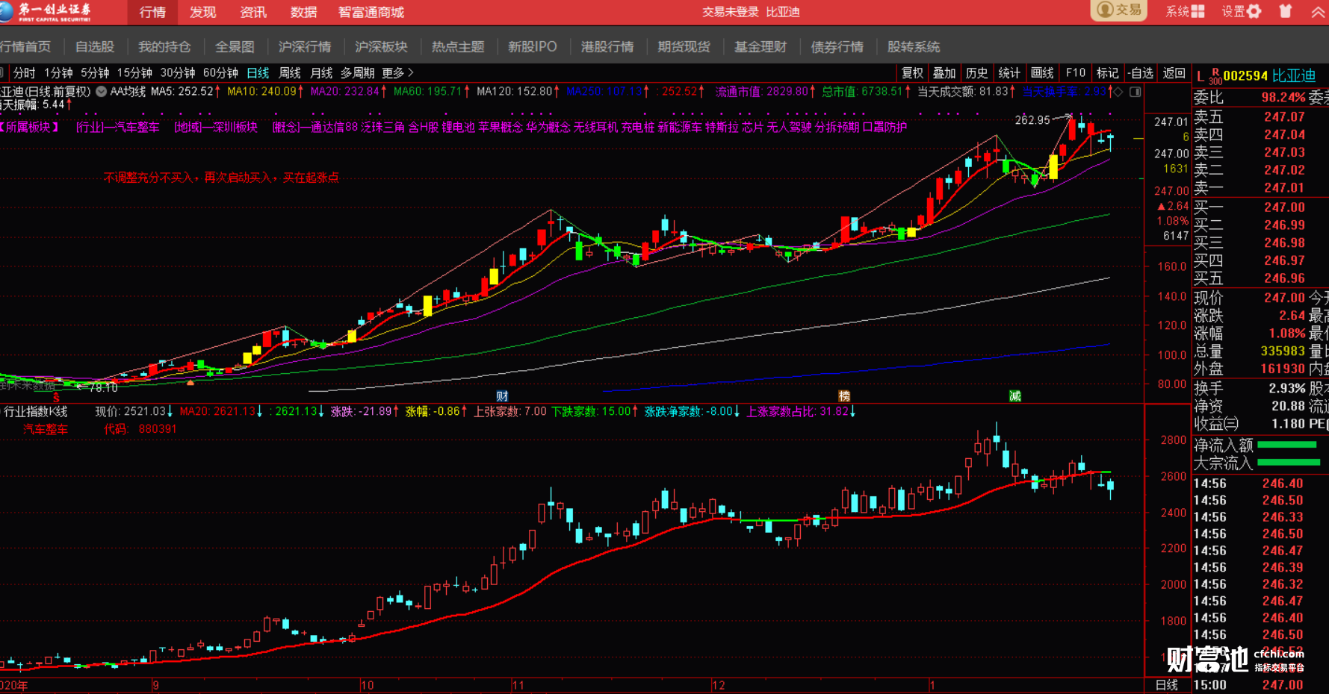Screen dimensions: 1329x694
Task: Open 自选股 watchlist page
Action: click(95, 47)
